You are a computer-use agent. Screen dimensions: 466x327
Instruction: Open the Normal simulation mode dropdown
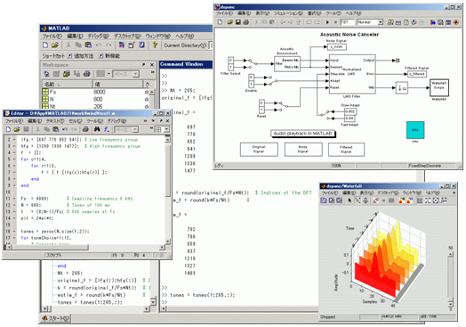pos(370,22)
